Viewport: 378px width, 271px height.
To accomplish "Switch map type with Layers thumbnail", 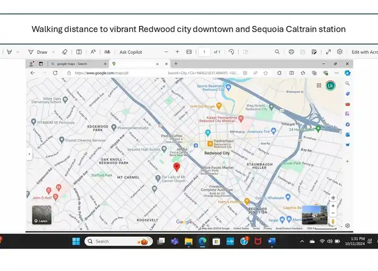I will 42,215.
